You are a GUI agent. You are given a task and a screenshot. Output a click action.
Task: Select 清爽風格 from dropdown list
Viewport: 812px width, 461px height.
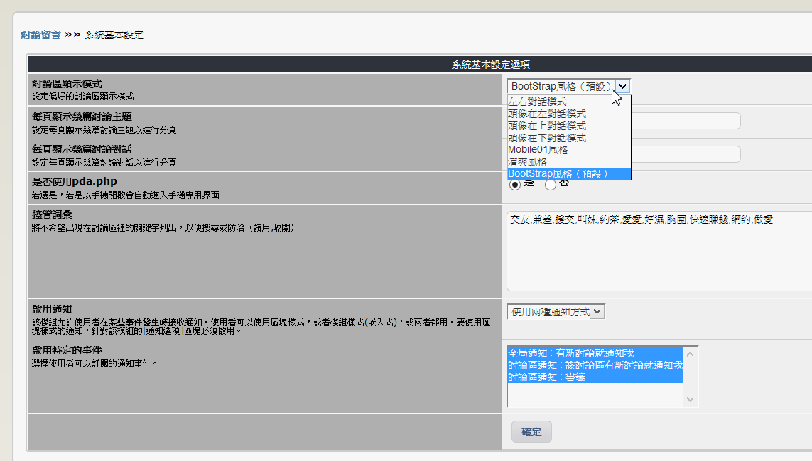[x=527, y=162]
